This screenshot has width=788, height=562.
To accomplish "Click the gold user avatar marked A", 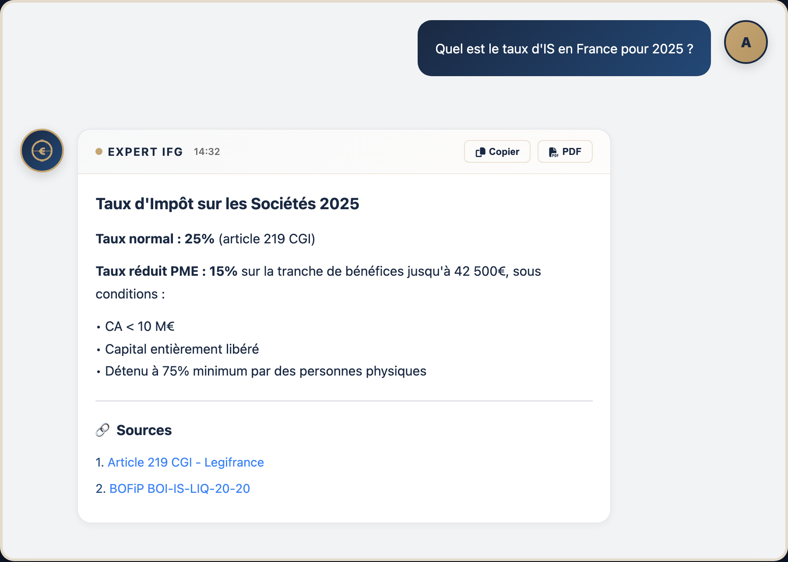I will pos(746,42).
